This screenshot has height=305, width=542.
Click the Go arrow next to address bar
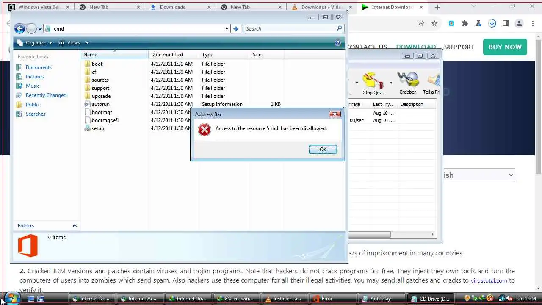(236, 28)
